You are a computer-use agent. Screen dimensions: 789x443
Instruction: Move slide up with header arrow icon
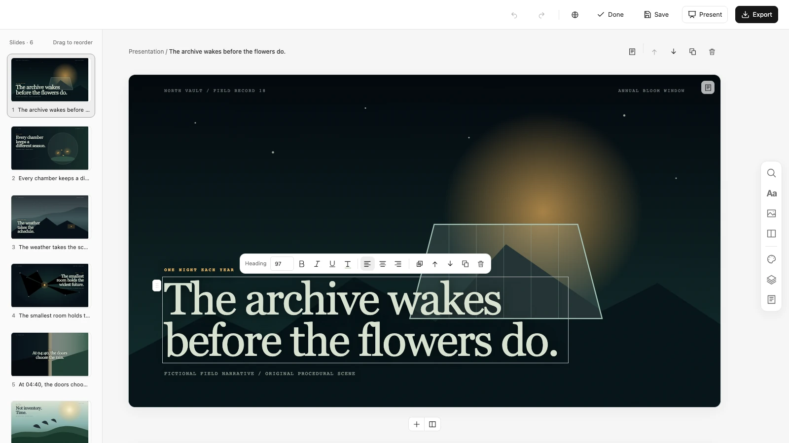click(x=654, y=52)
